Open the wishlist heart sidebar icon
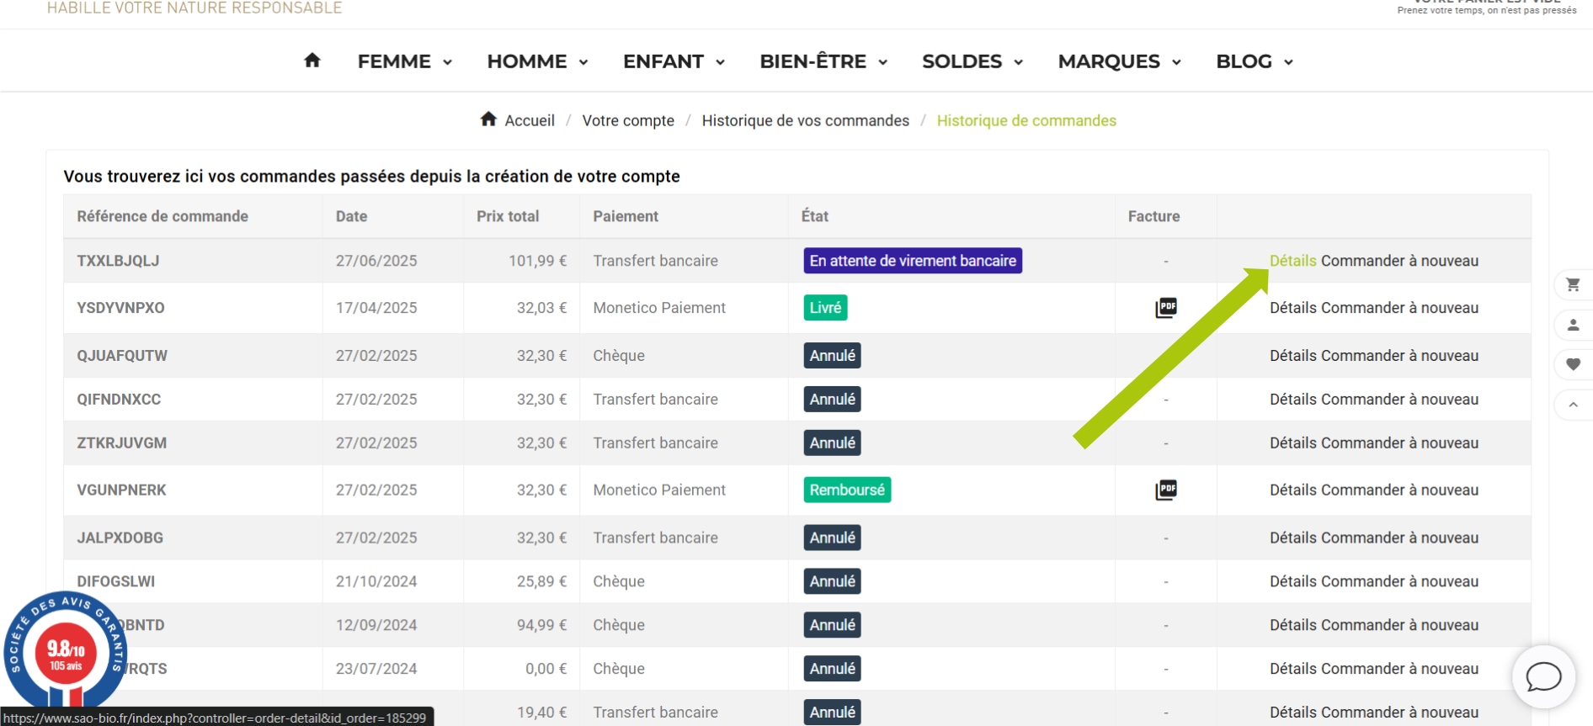The width and height of the screenshot is (1593, 726). pos(1573,364)
